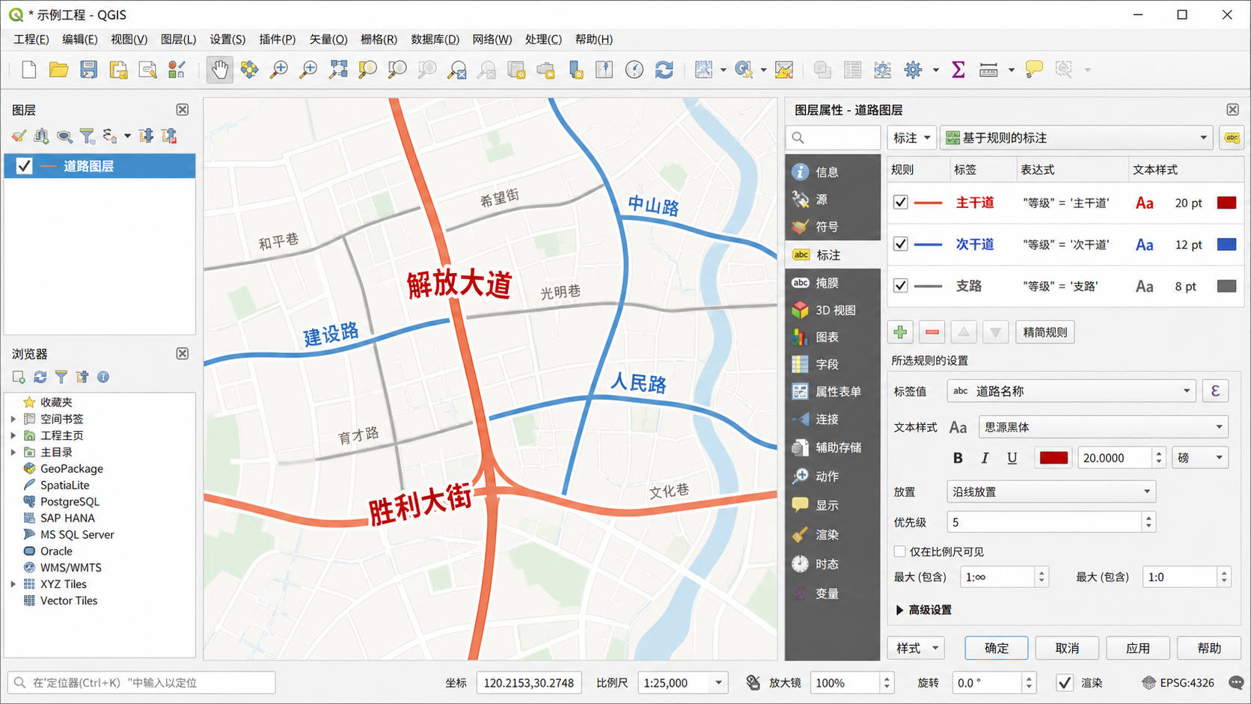Refresh the Browser panel
Image resolution: width=1251 pixels, height=704 pixels.
point(40,377)
